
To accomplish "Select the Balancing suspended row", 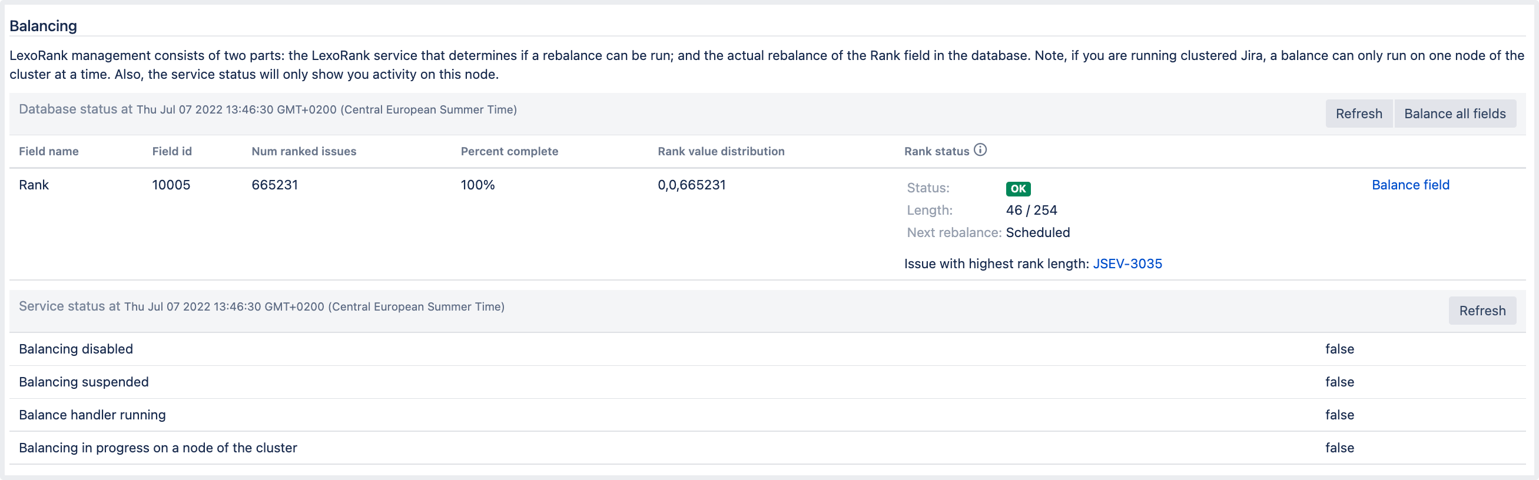I will pyautogui.click(x=84, y=382).
